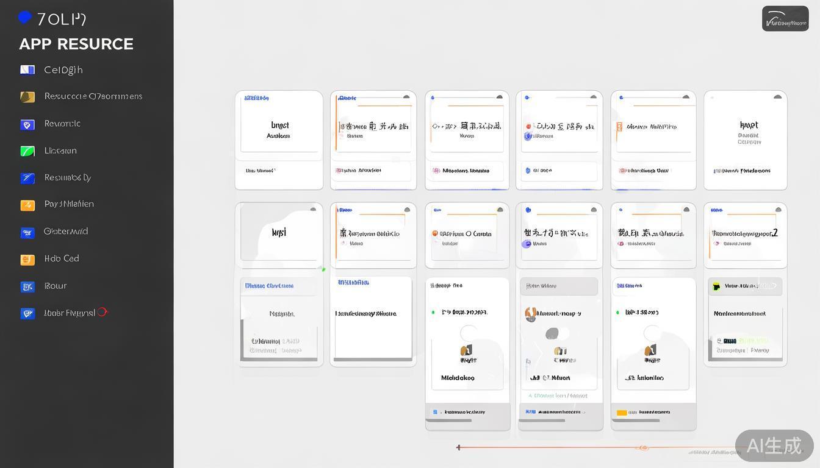
Task: Click the blue-white icon next to CelDgih
Action: (x=27, y=70)
